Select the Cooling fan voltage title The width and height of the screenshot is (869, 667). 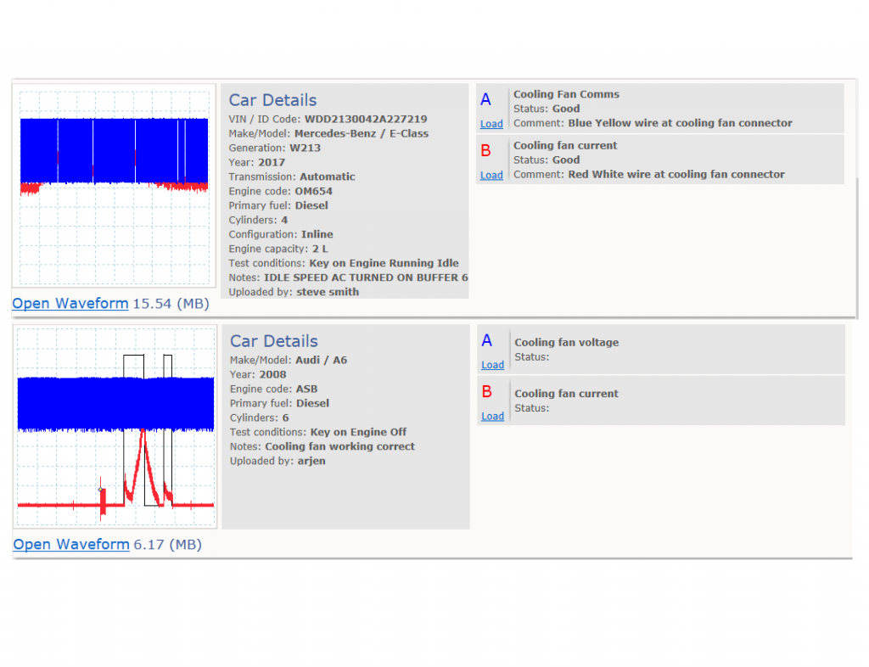click(x=566, y=342)
